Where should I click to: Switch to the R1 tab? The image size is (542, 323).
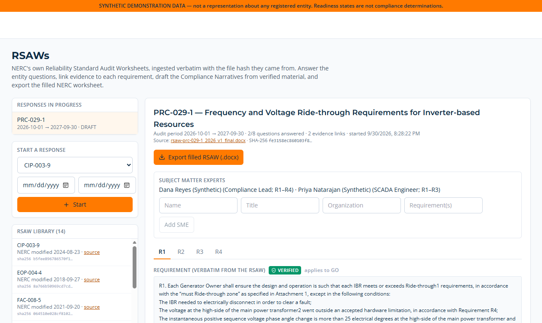click(x=162, y=252)
